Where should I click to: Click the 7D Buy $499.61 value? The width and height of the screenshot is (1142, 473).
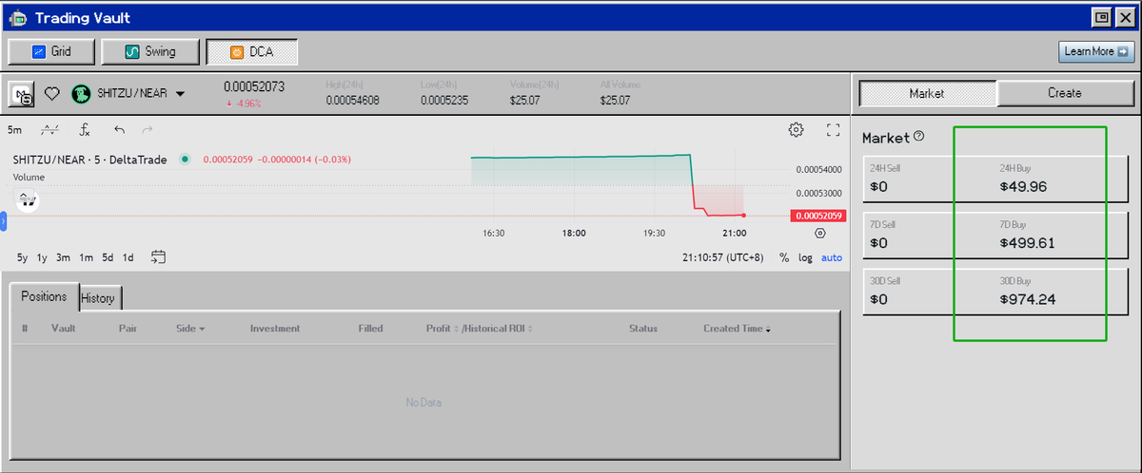[1027, 243]
